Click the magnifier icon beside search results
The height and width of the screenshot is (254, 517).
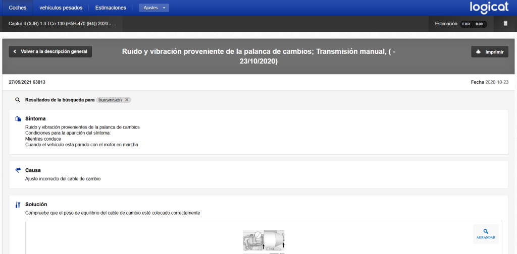pyautogui.click(x=18, y=100)
